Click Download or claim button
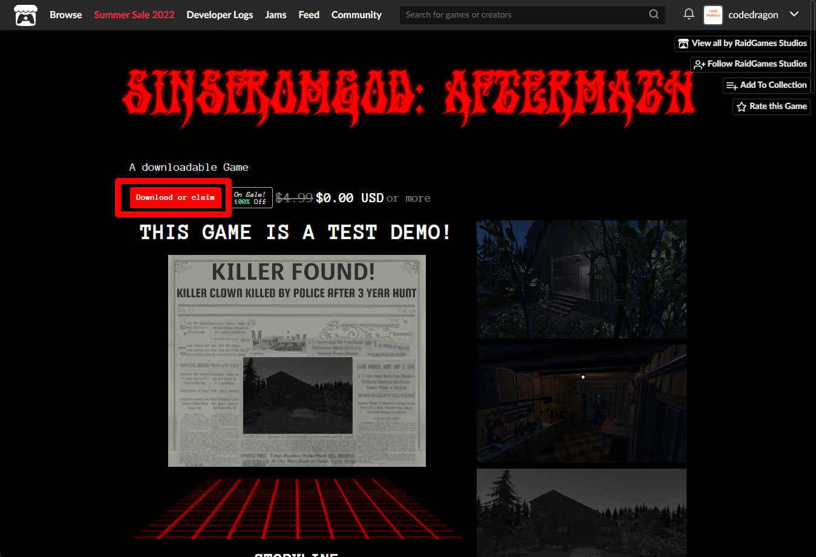Viewport: 816px width, 557px height. [x=175, y=197]
